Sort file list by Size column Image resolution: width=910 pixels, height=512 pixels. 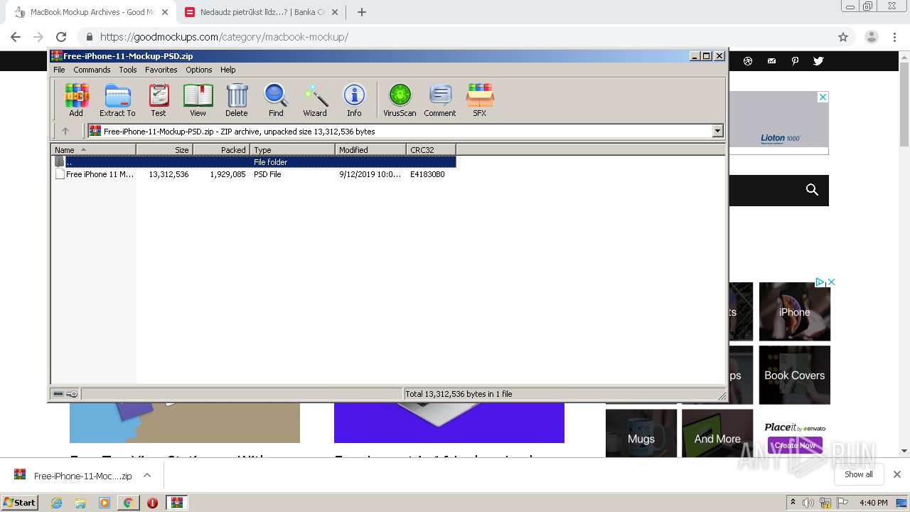(x=164, y=149)
